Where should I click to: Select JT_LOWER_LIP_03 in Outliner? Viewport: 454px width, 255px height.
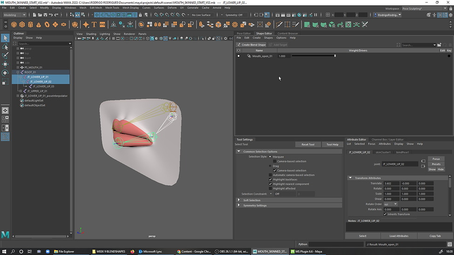43,86
